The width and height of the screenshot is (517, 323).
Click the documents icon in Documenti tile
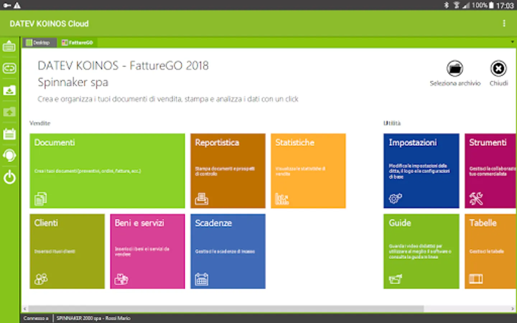tap(41, 199)
